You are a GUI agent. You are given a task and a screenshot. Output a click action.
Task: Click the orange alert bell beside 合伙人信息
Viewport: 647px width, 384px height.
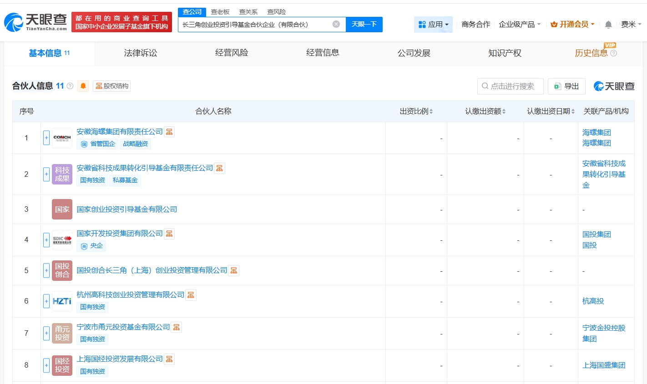(x=83, y=86)
